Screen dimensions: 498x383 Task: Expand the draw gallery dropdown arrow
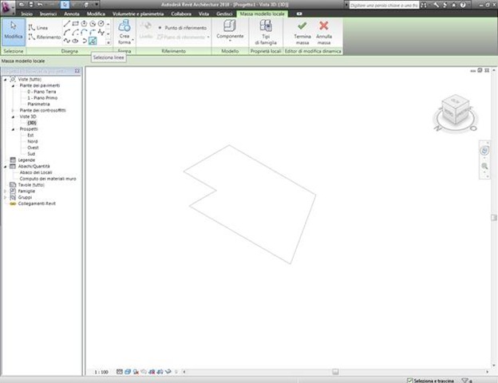coord(109,42)
